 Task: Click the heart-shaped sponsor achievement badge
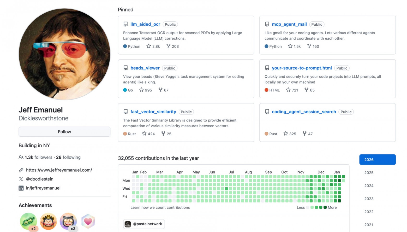click(88, 221)
